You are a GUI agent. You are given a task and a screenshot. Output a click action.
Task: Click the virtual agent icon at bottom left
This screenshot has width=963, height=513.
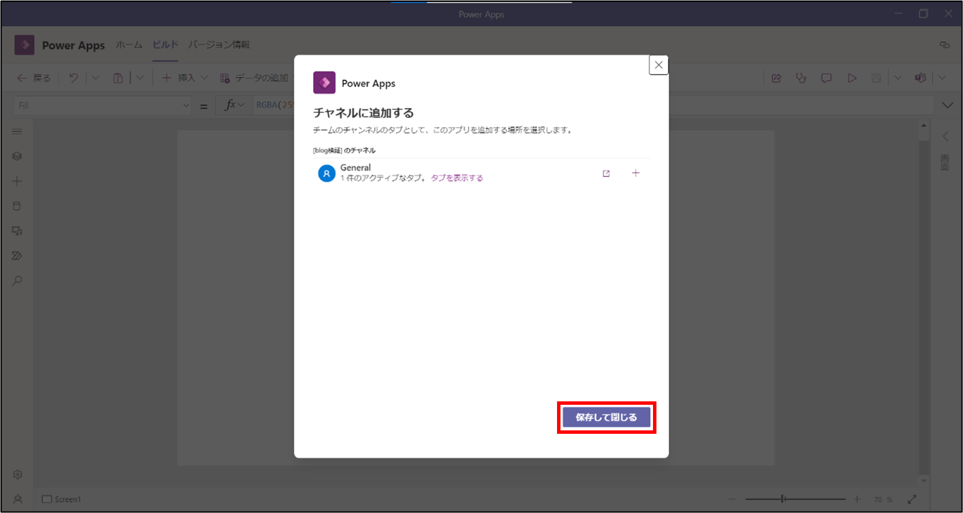(18, 499)
